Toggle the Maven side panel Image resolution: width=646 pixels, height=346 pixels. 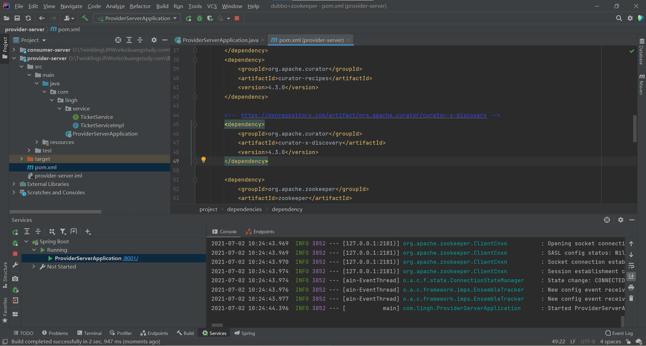[x=642, y=85]
